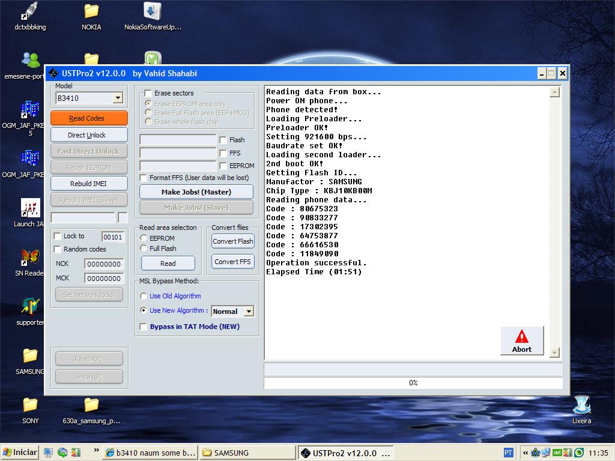
Task: Click log line 'Code : 80675323'
Action: (x=302, y=209)
